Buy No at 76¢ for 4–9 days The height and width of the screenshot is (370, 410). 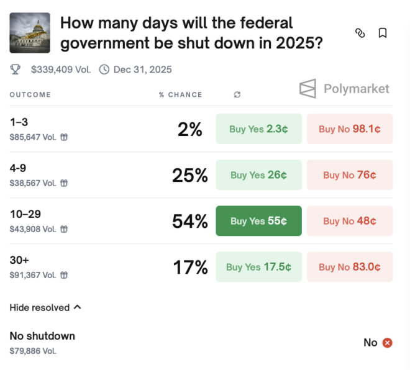349,175
